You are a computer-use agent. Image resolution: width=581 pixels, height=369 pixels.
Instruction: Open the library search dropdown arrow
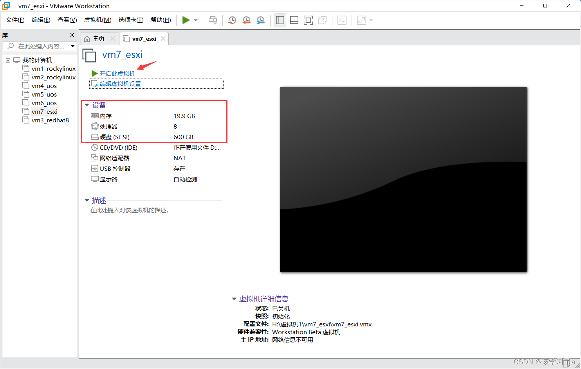pyautogui.click(x=73, y=46)
